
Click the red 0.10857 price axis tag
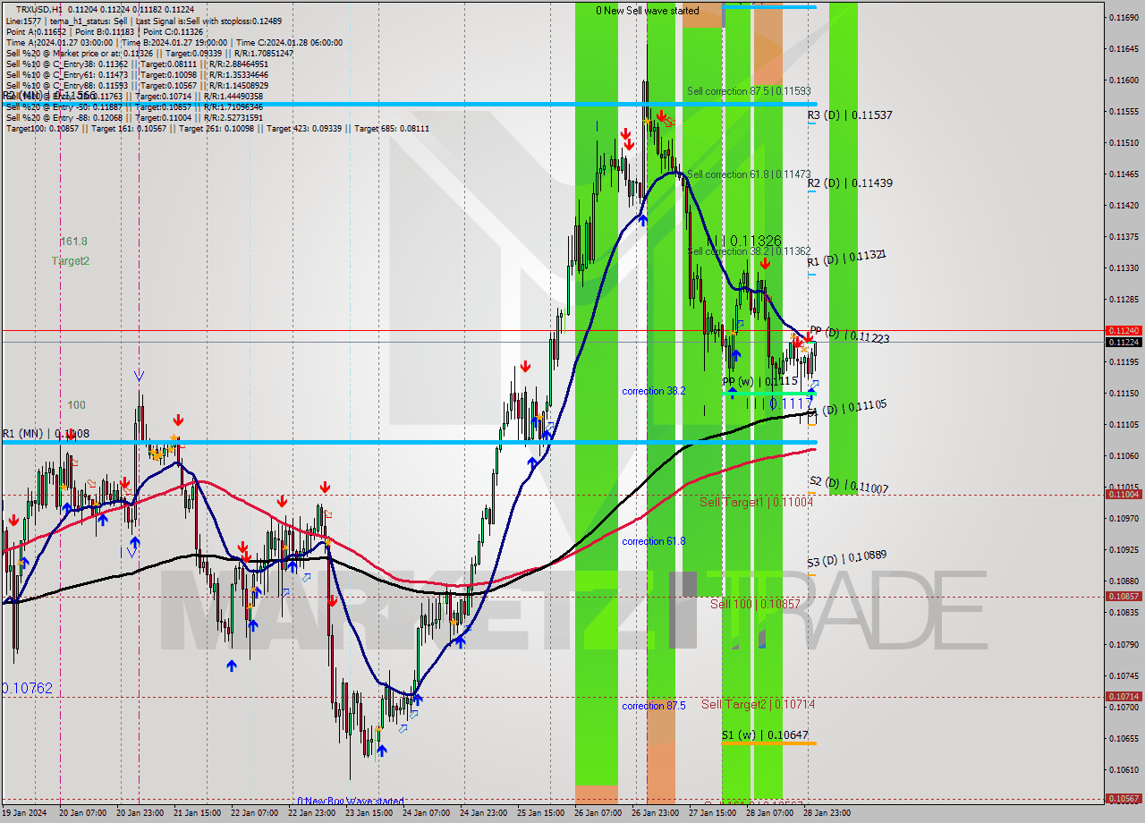(1124, 596)
